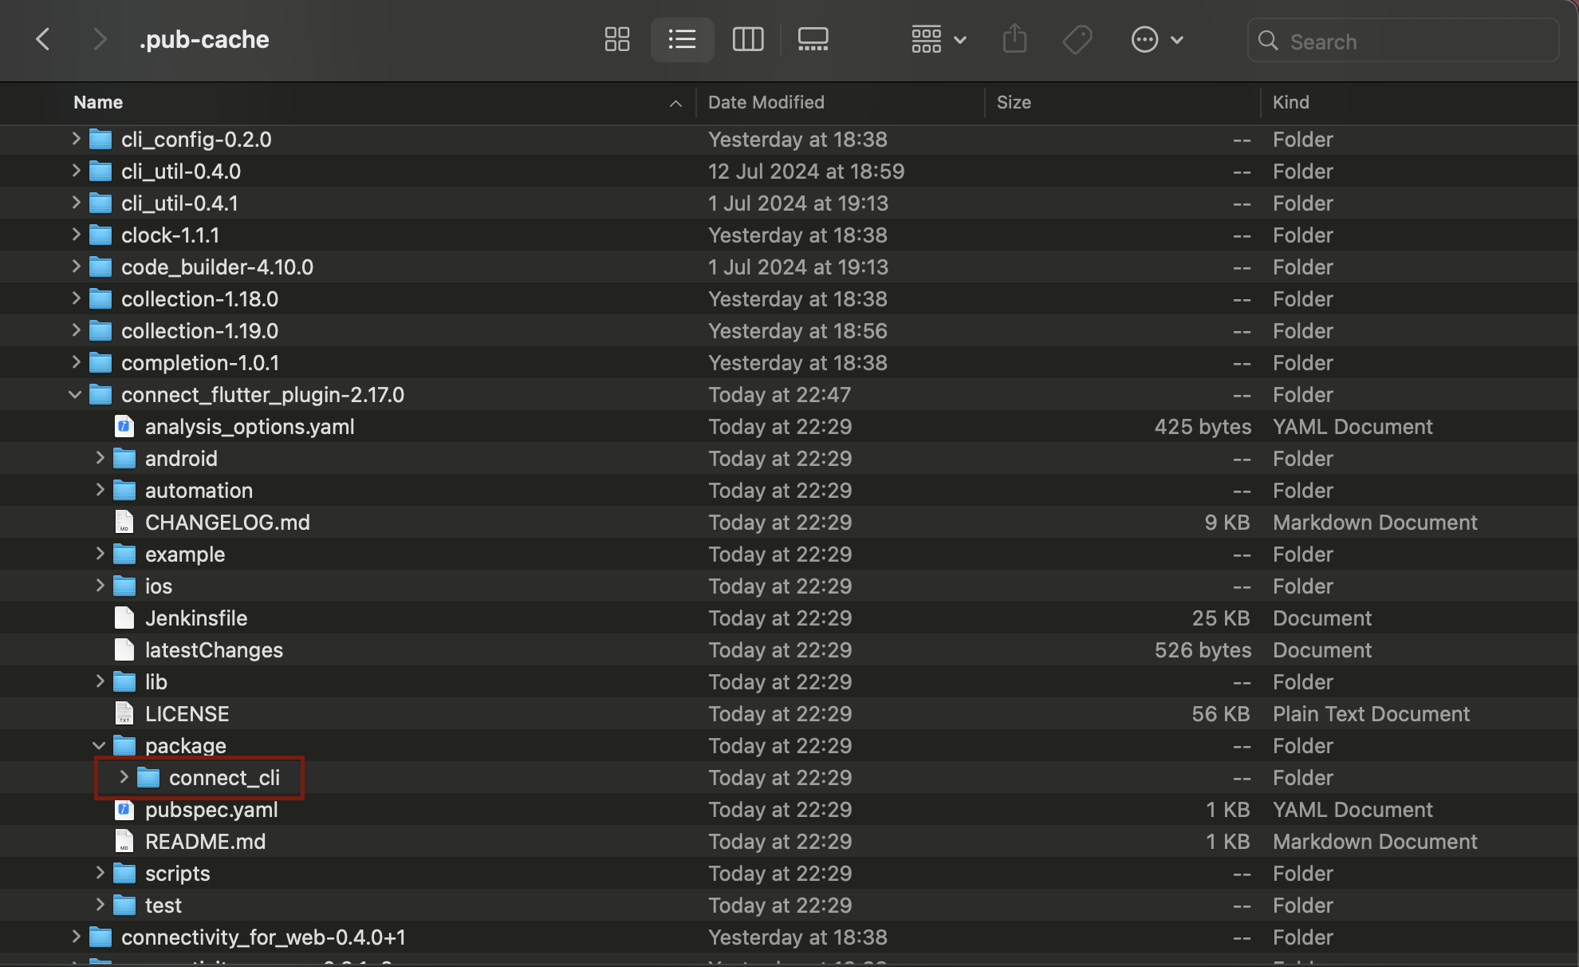This screenshot has width=1579, height=967.
Task: Click the package folder icon
Action: coord(124,745)
